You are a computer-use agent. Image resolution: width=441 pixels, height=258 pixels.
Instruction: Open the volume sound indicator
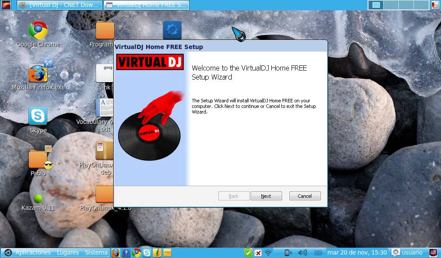pyautogui.click(x=302, y=253)
